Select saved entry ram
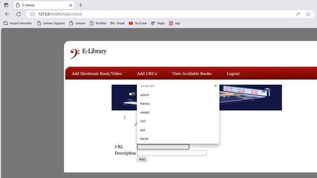This screenshot has width=317, height=178. (178, 121)
